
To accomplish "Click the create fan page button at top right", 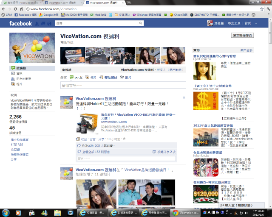I will [242, 35].
